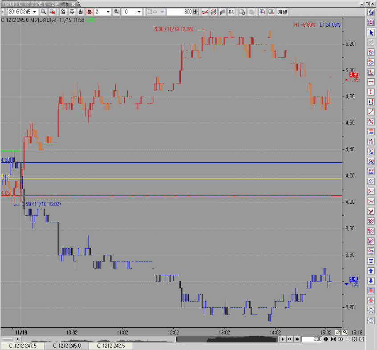Toggle the daily (일) period button
Screen dimensions: 377x350
[x=63, y=12]
